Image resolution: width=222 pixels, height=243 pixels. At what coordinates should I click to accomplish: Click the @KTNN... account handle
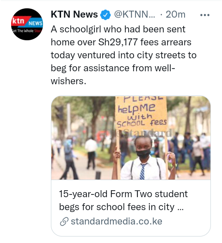coord(135,14)
